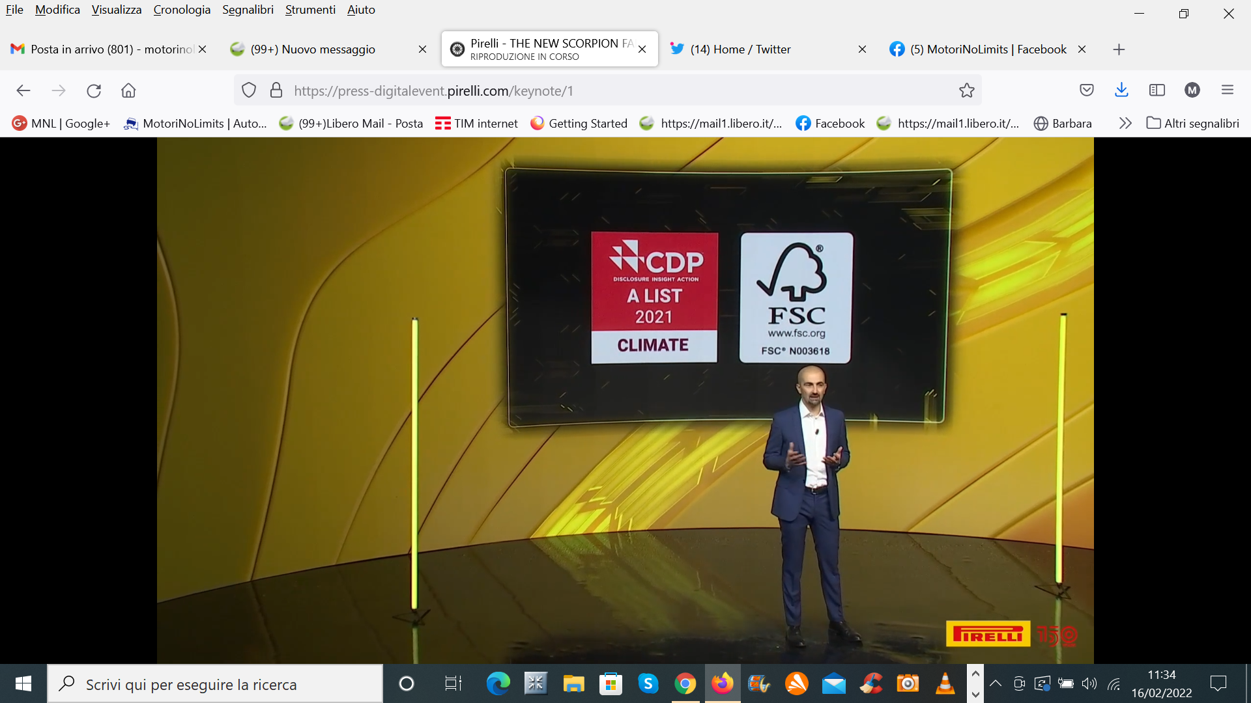Open a new tab with plus button
The image size is (1251, 703).
[x=1119, y=49]
